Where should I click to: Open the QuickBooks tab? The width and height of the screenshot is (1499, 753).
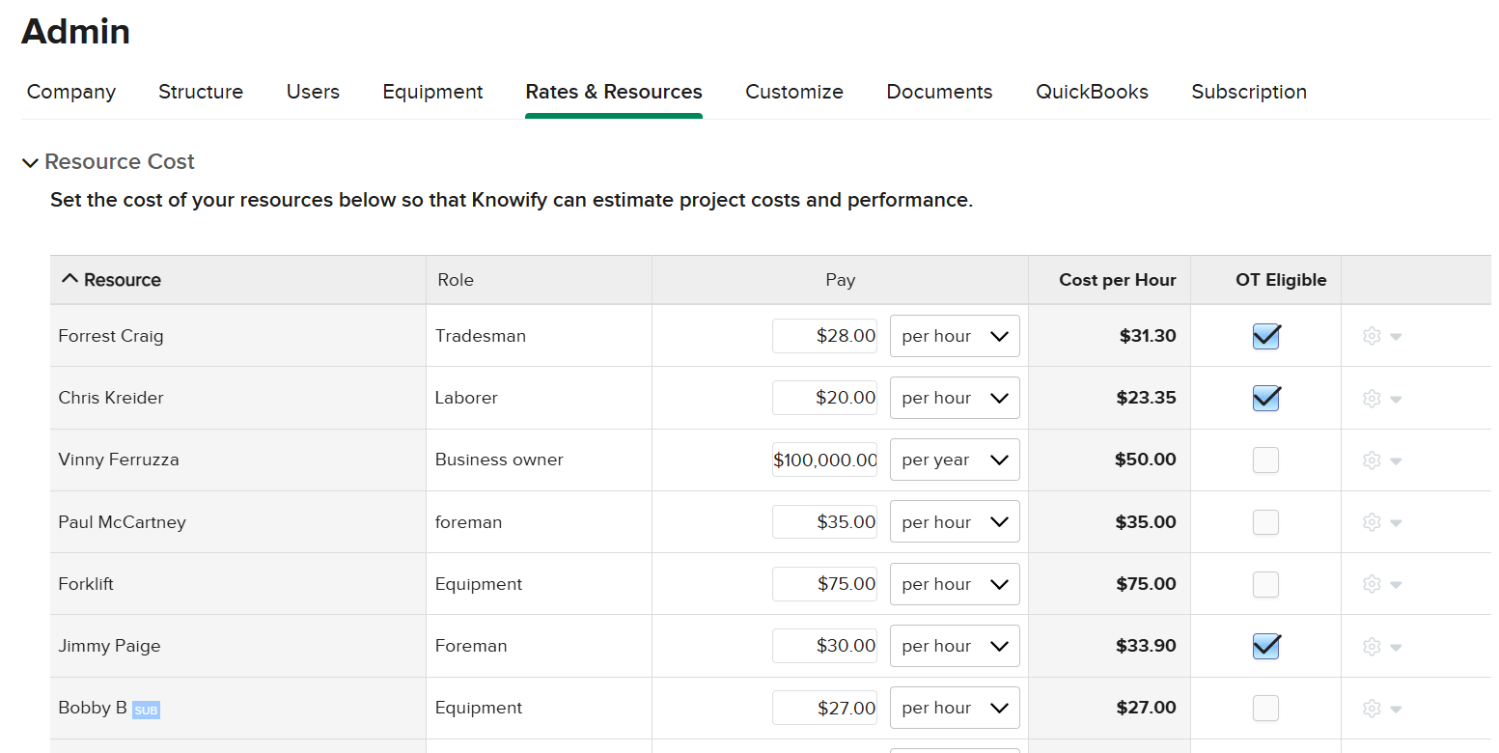pyautogui.click(x=1092, y=92)
